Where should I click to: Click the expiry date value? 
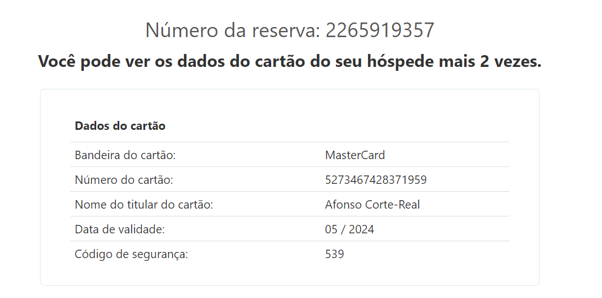pyautogui.click(x=349, y=229)
